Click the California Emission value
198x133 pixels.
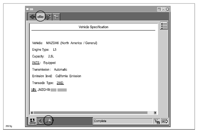(x=68, y=76)
